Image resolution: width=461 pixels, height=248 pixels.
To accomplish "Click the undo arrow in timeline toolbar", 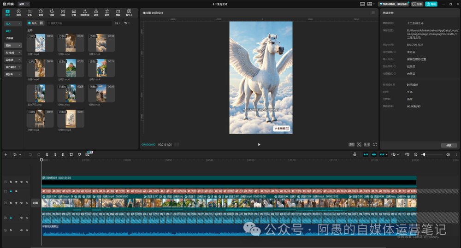I will [x=30, y=154].
